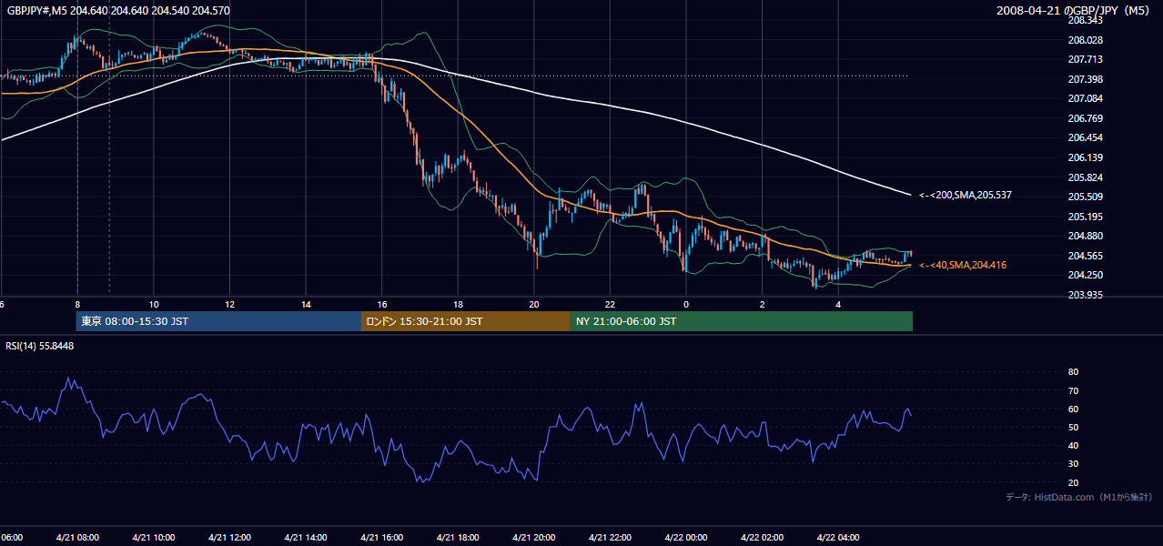Click hour tick 20 under price chart
This screenshot has width=1163, height=546.
[x=534, y=304]
